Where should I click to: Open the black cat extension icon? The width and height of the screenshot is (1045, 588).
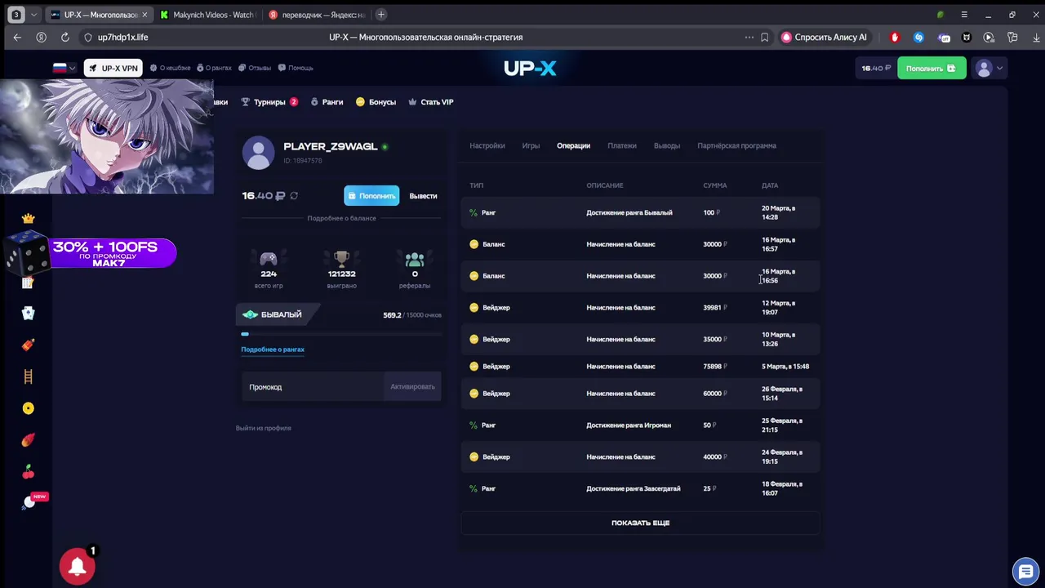(x=967, y=37)
